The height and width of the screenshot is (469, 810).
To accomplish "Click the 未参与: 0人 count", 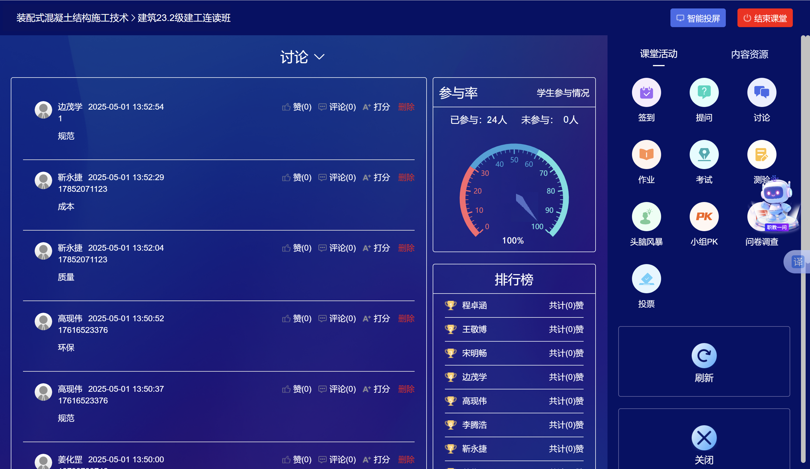I will pos(550,120).
